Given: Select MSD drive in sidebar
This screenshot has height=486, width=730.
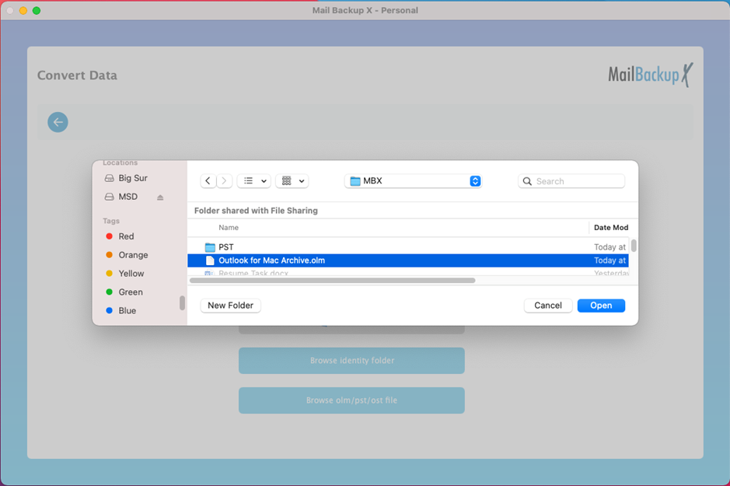Looking at the screenshot, I should 128,197.
